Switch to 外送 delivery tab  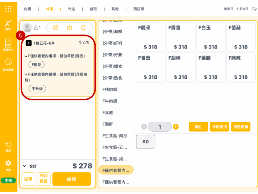pyautogui.click(x=71, y=9)
